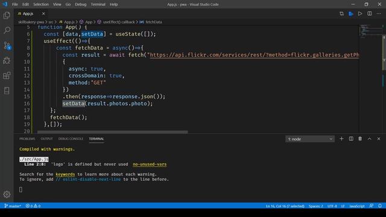Viewport: 386px width, 217px height.
Task: Open the Help menu
Action: (113, 4)
